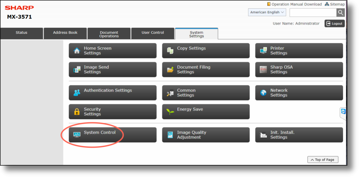
Task: Click the Logout button
Action: coord(335,23)
